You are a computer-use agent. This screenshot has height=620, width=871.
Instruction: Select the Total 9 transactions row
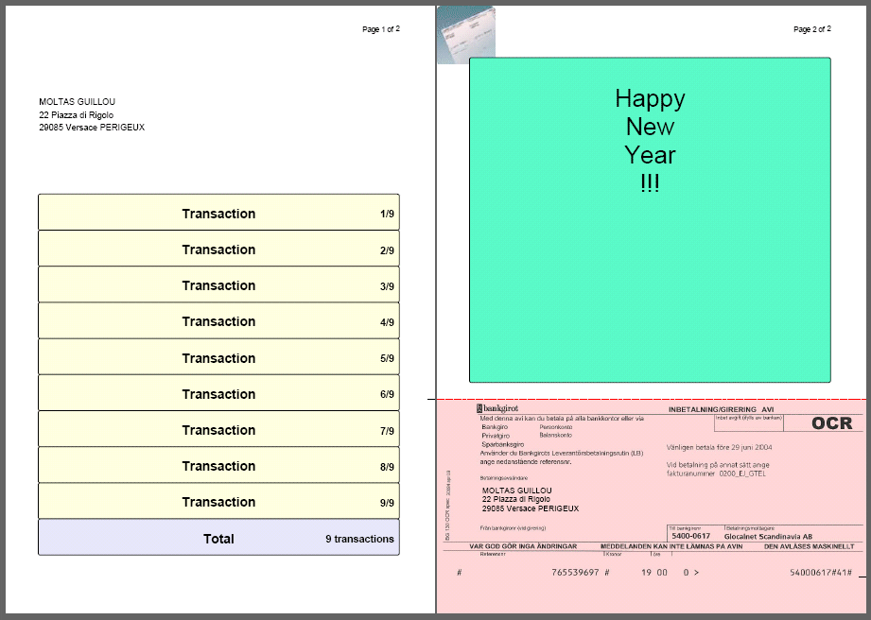(x=218, y=538)
